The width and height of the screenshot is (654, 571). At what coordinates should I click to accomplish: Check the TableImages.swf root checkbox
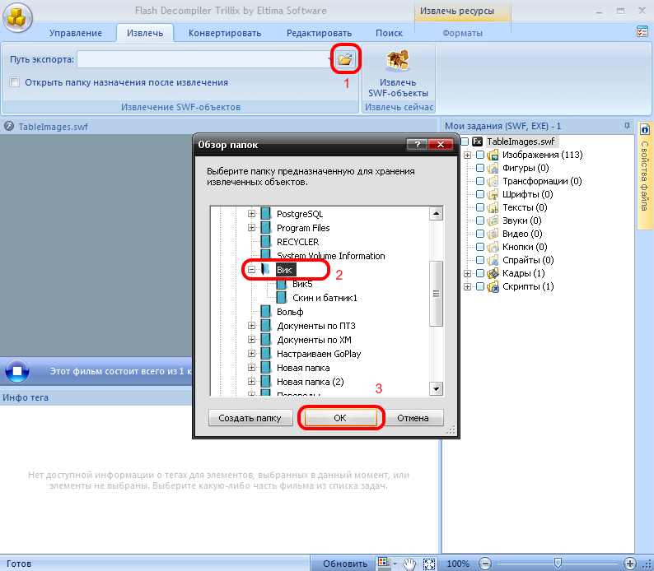[465, 142]
